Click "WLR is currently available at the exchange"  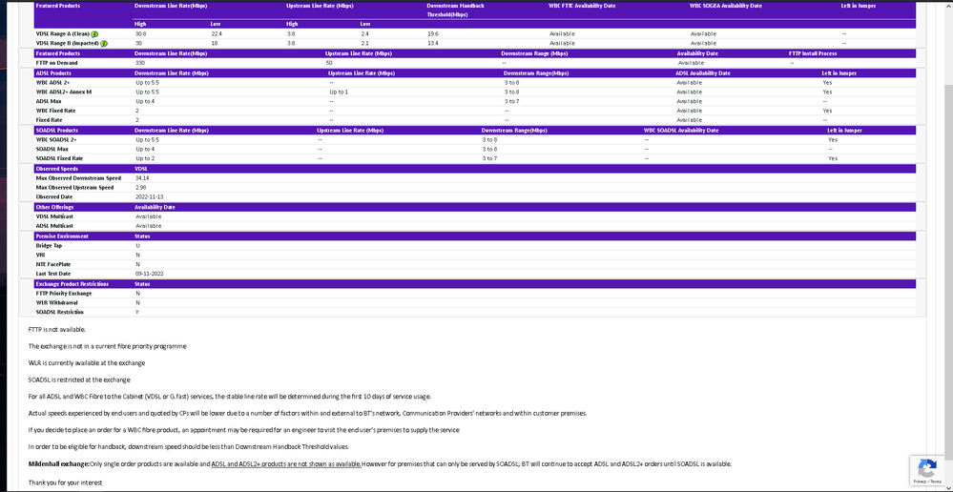tap(87, 363)
